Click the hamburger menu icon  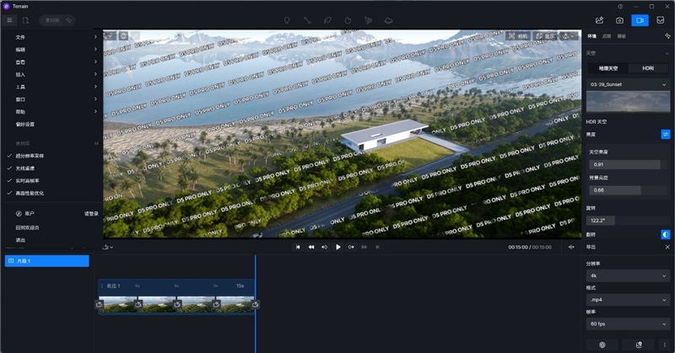(x=10, y=19)
